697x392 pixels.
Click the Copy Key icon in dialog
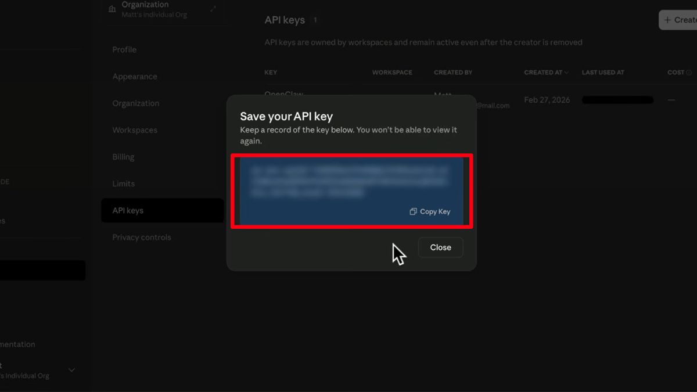pos(413,212)
